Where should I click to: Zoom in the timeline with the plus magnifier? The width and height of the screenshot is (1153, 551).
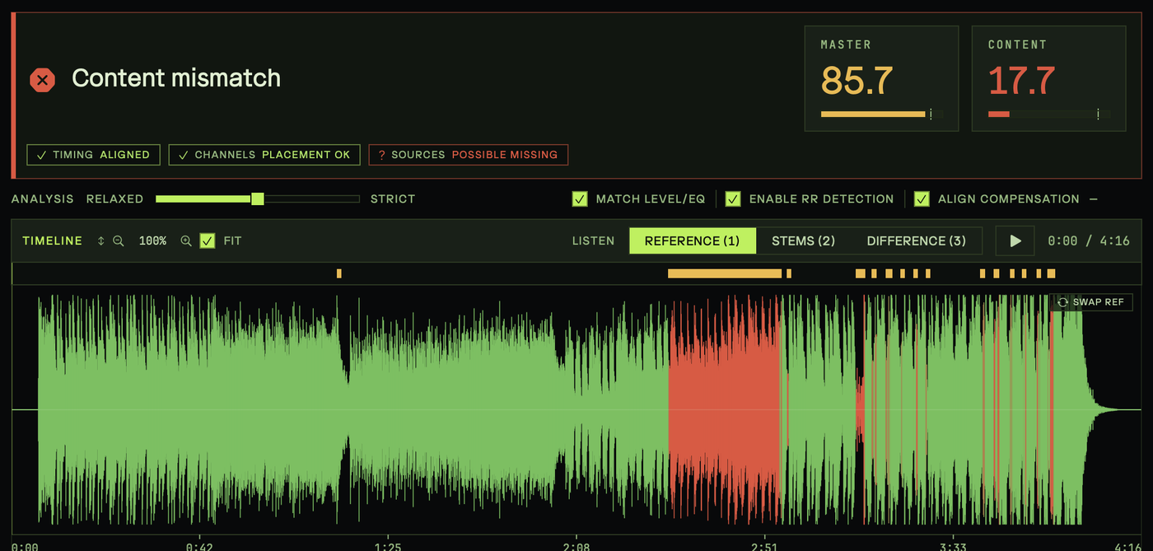pos(186,241)
